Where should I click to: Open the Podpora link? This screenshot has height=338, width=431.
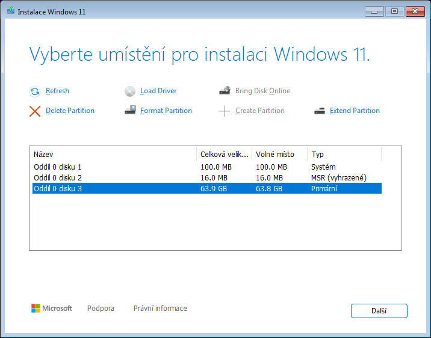click(101, 308)
